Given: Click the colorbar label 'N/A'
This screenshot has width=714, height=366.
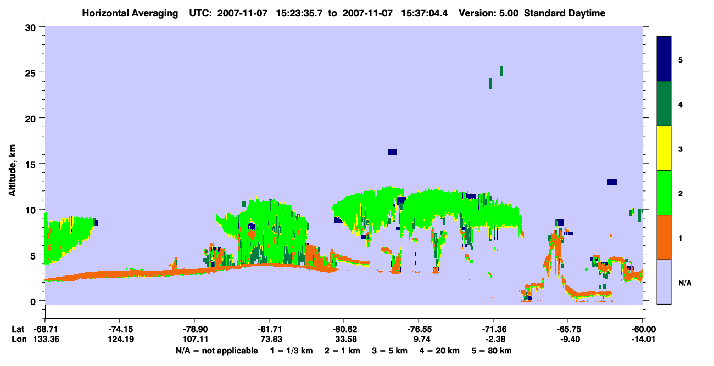Looking at the screenshot, I should pyautogui.click(x=685, y=283).
